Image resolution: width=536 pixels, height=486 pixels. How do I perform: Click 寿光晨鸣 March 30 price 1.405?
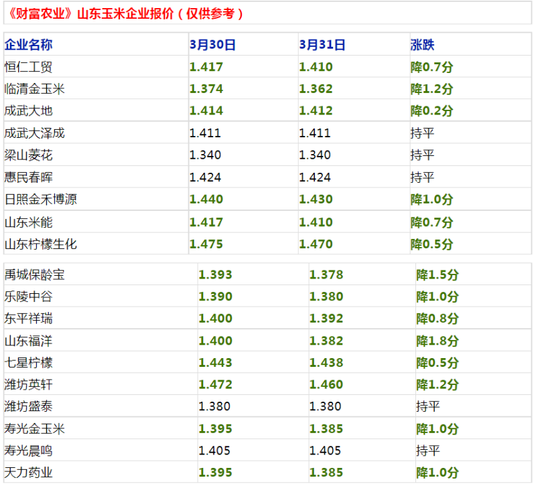(214, 451)
